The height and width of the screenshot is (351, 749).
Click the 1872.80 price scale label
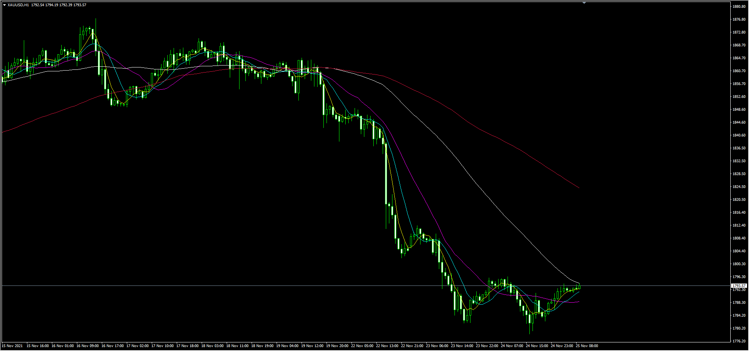tap(739, 32)
